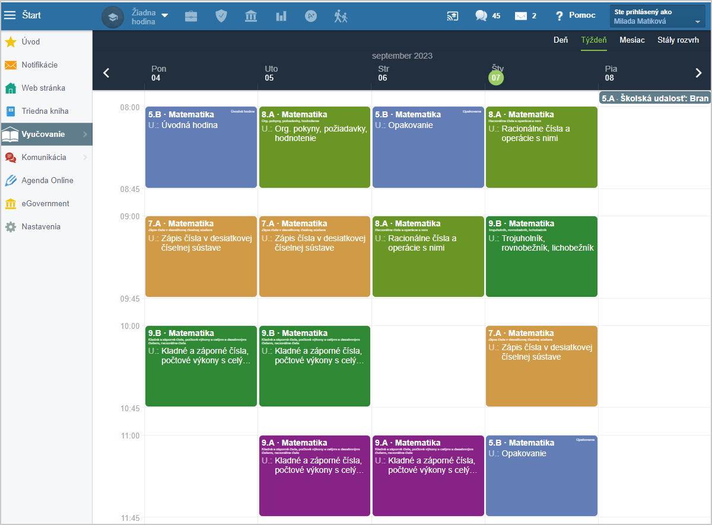Click the briefcase icon in top toolbar
Viewport: 712px width, 525px height.
tap(191, 16)
